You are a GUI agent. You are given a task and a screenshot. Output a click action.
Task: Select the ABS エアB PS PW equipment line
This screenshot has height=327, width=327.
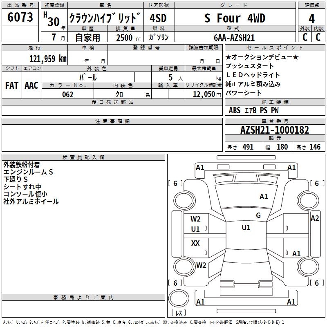pos(253,110)
